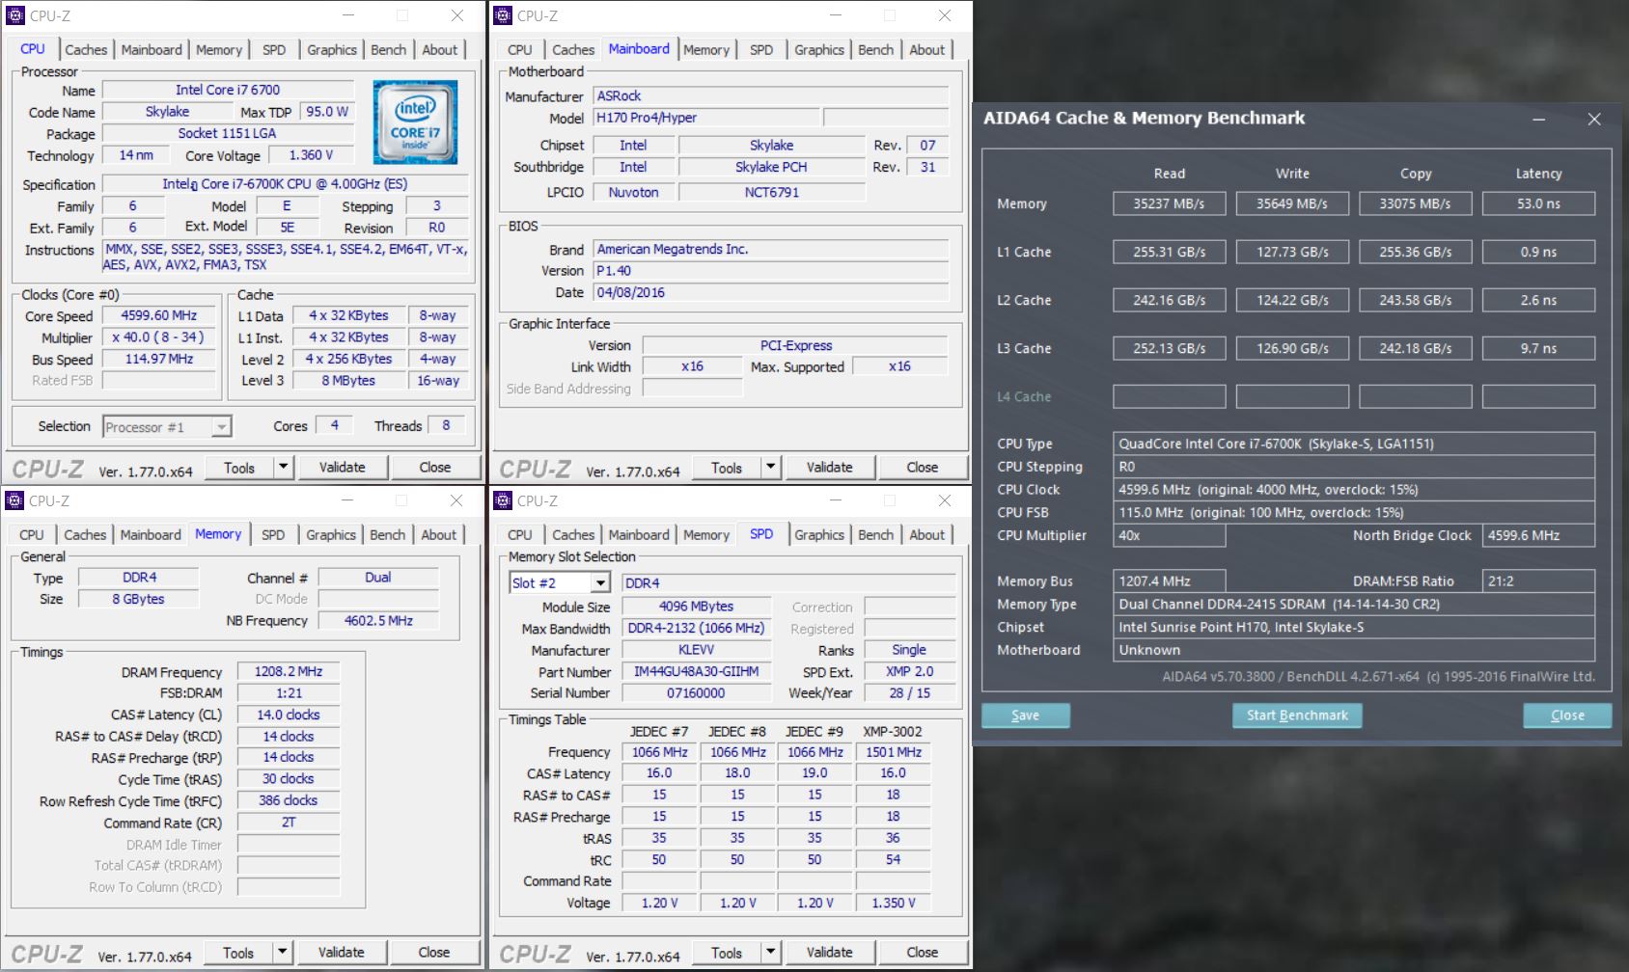Open Tools dropdown arrow in Mainboard window
This screenshot has width=1629, height=972.
click(x=770, y=468)
